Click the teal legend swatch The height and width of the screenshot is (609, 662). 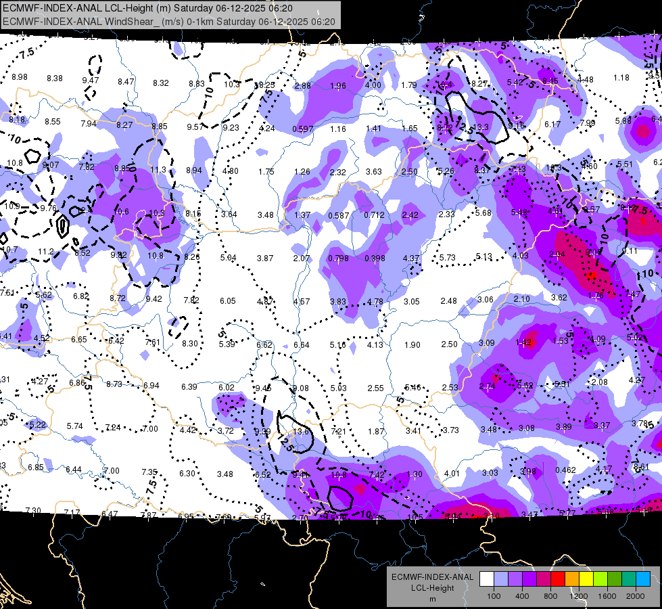(629, 579)
